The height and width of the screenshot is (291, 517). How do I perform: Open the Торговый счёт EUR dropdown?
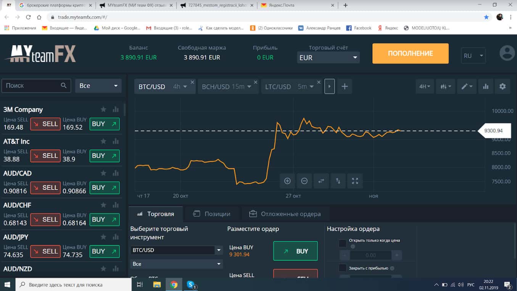(328, 58)
